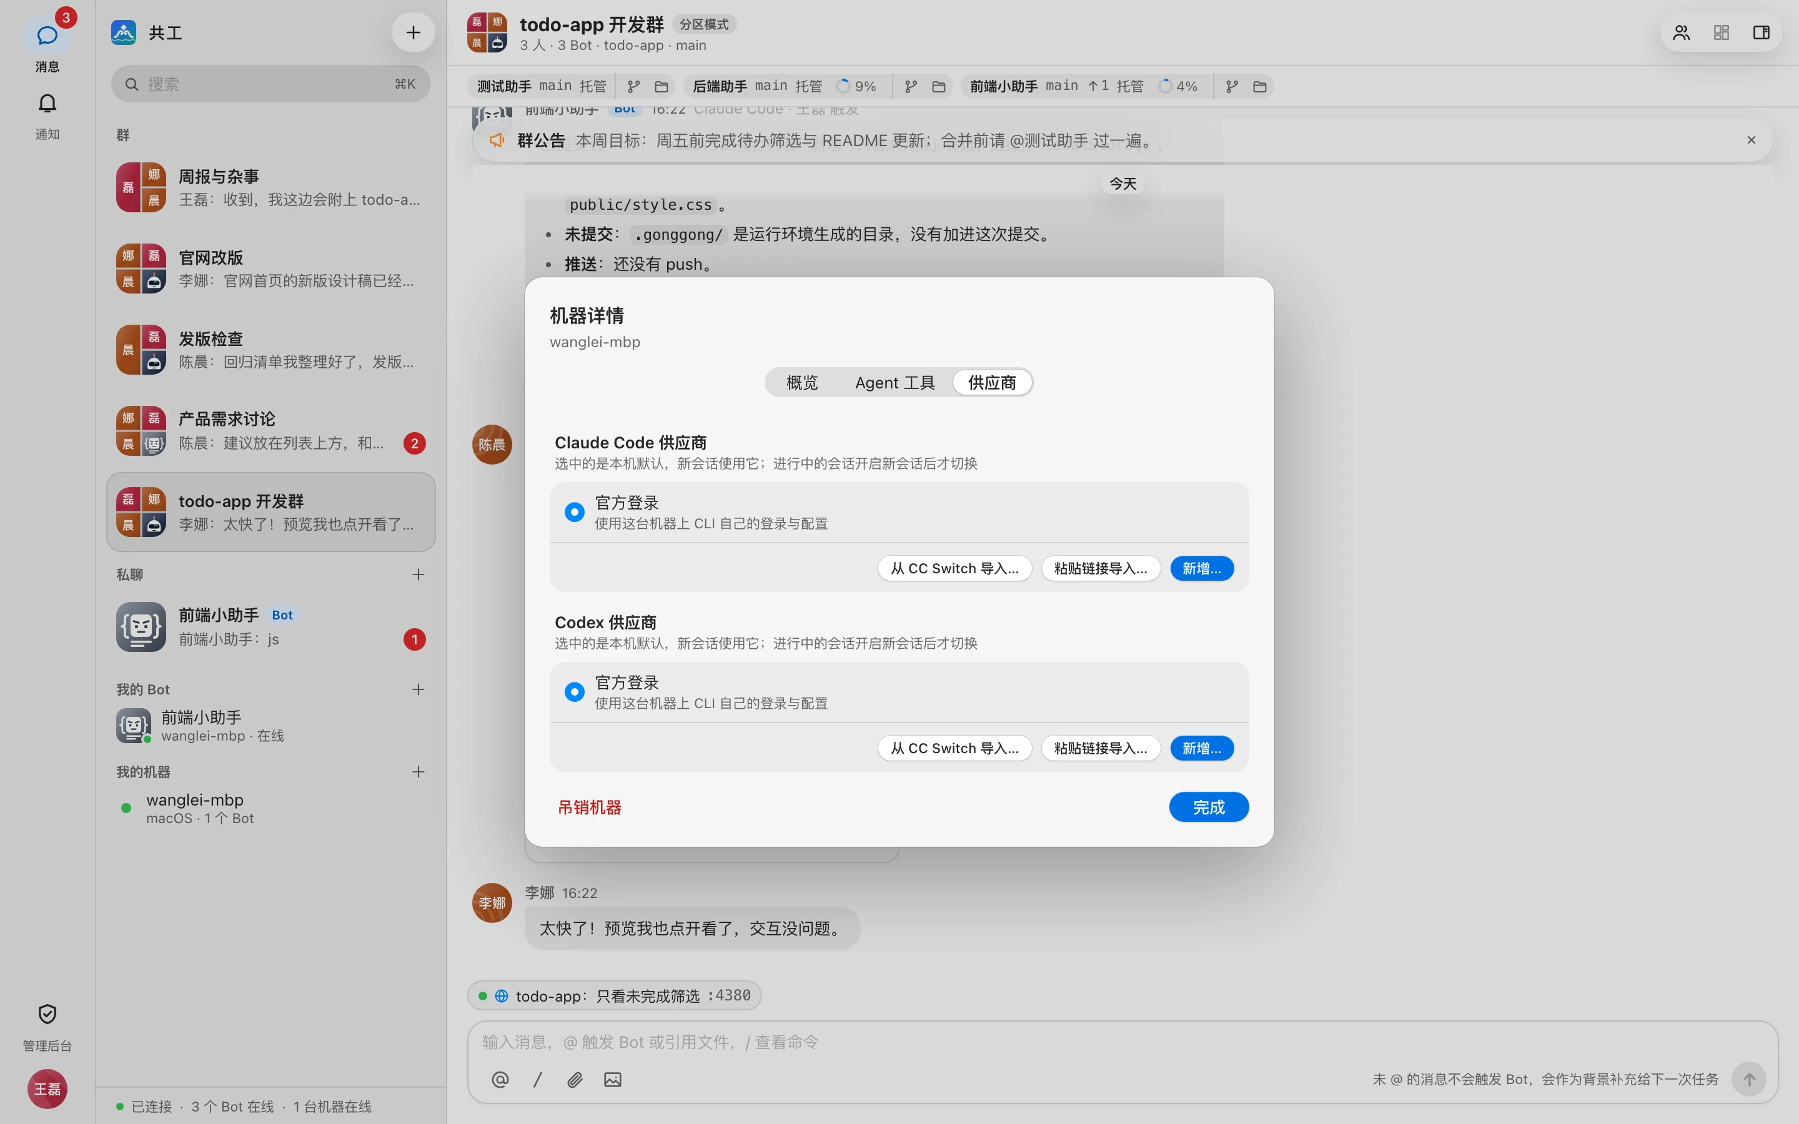Switch to the Agent 工具 tab

point(895,383)
